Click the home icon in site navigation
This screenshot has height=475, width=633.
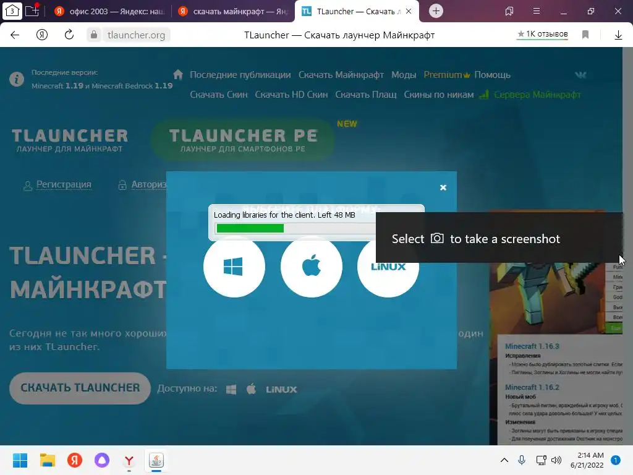point(178,74)
